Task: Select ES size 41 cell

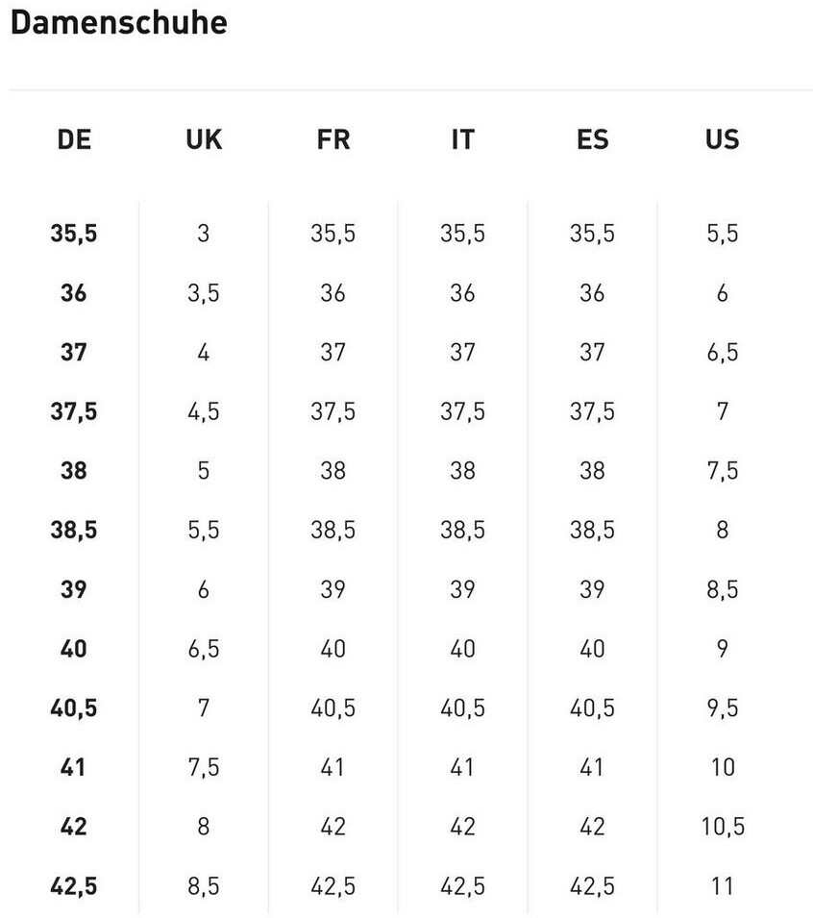Action: (x=592, y=767)
